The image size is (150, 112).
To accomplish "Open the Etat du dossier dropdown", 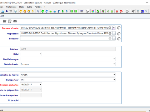I will [x=114, y=64].
